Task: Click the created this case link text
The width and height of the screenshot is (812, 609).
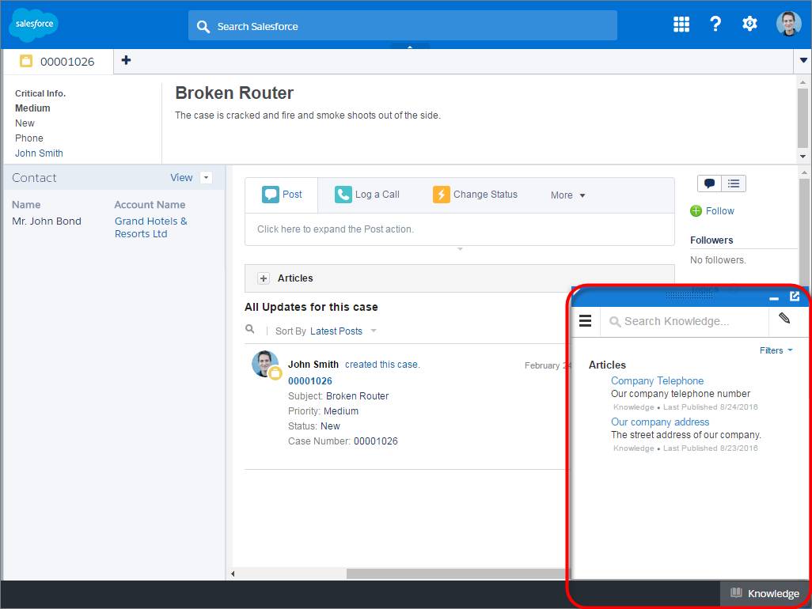Action: (x=382, y=365)
